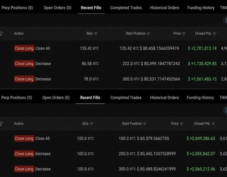Select Funding History tab in lower panel
The image size is (227, 177).
pyautogui.click(x=200, y=98)
